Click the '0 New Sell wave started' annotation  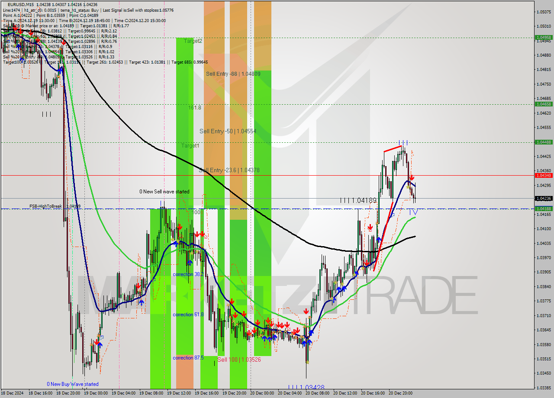click(164, 192)
